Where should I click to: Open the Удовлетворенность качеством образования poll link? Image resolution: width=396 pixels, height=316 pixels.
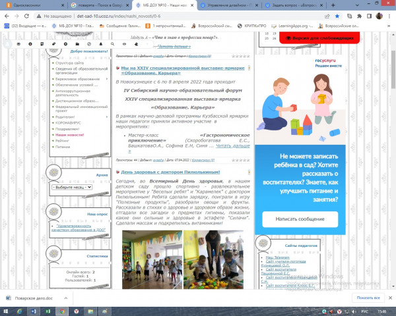click(x=79, y=228)
